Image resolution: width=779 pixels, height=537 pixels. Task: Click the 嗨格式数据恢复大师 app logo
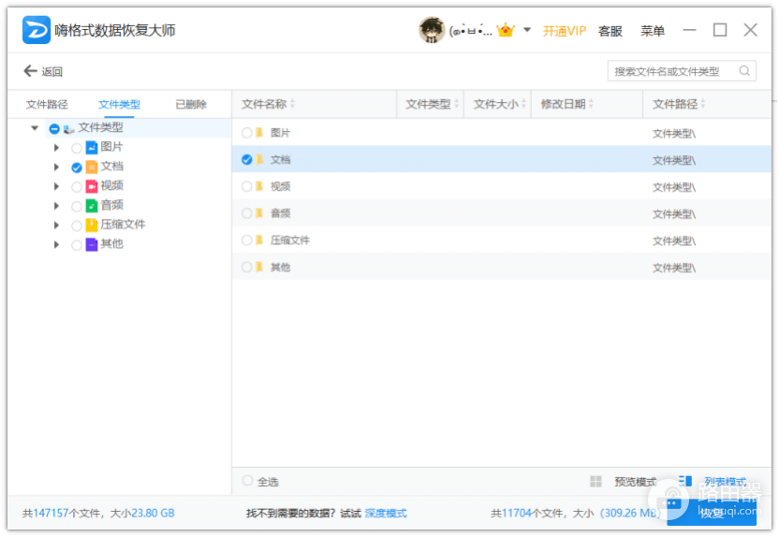(36, 30)
